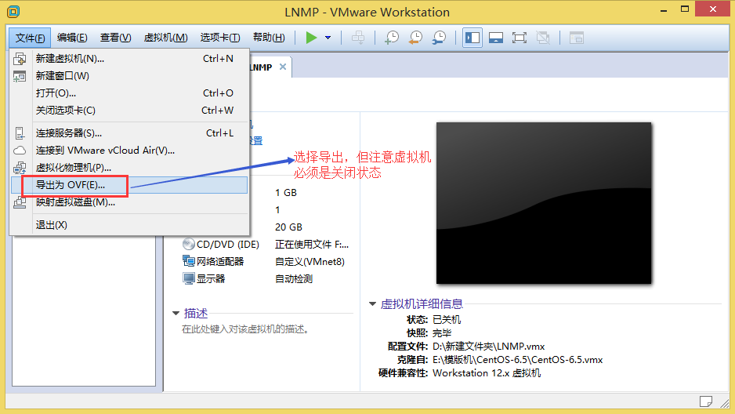This screenshot has height=414, width=735.
Task: Open the Snapshot Manager toolbar icon
Action: [440, 38]
